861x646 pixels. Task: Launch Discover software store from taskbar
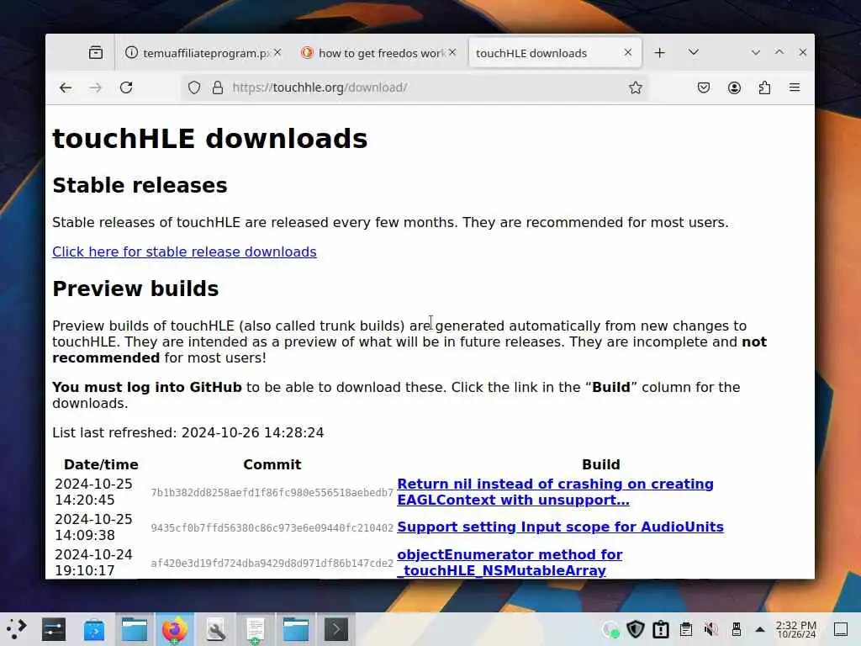pos(94,629)
